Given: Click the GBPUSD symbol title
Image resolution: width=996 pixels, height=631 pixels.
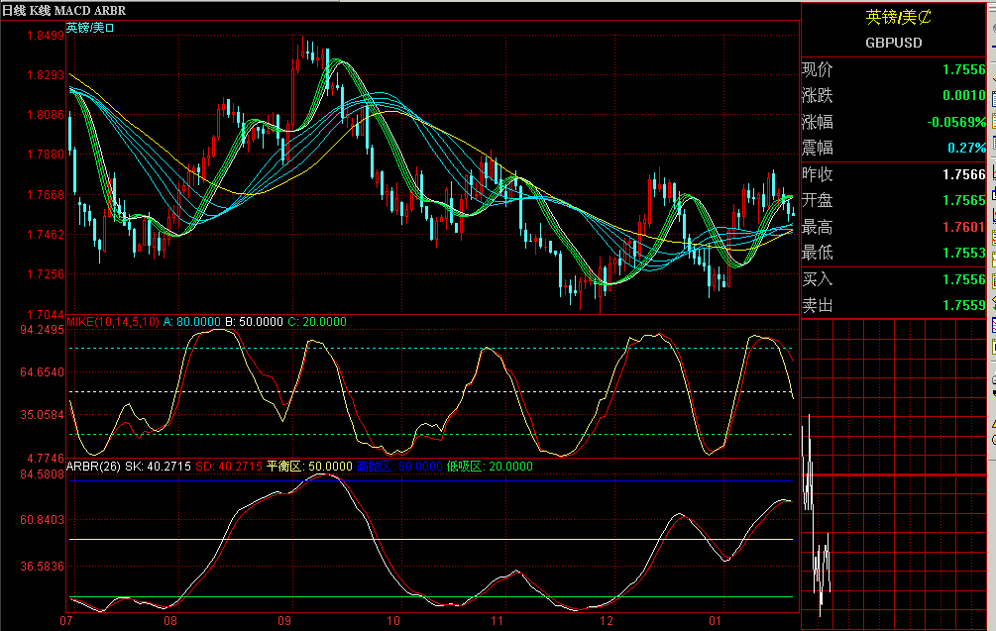Looking at the screenshot, I should [895, 43].
